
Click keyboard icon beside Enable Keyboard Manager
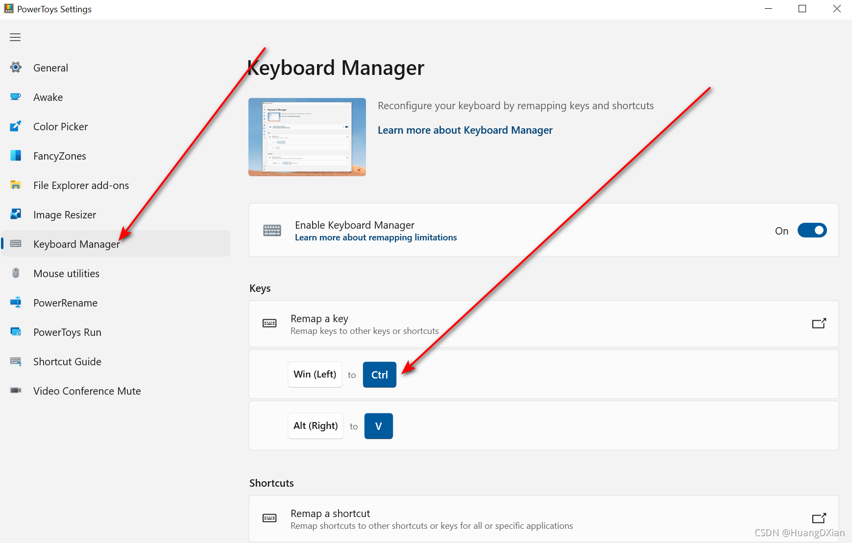click(272, 230)
